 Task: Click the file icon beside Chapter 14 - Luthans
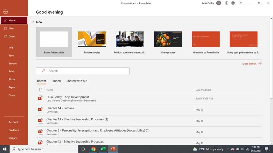pyautogui.click(x=40, y=110)
